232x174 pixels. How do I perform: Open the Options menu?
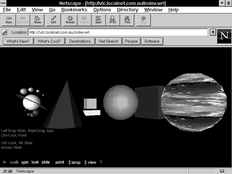[x=102, y=10]
